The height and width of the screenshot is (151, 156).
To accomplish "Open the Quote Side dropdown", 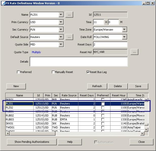I will tap(61, 44).
